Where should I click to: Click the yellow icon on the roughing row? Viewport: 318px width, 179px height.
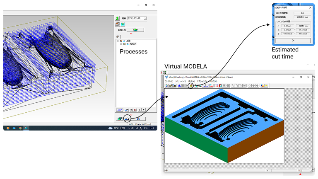click(124, 44)
